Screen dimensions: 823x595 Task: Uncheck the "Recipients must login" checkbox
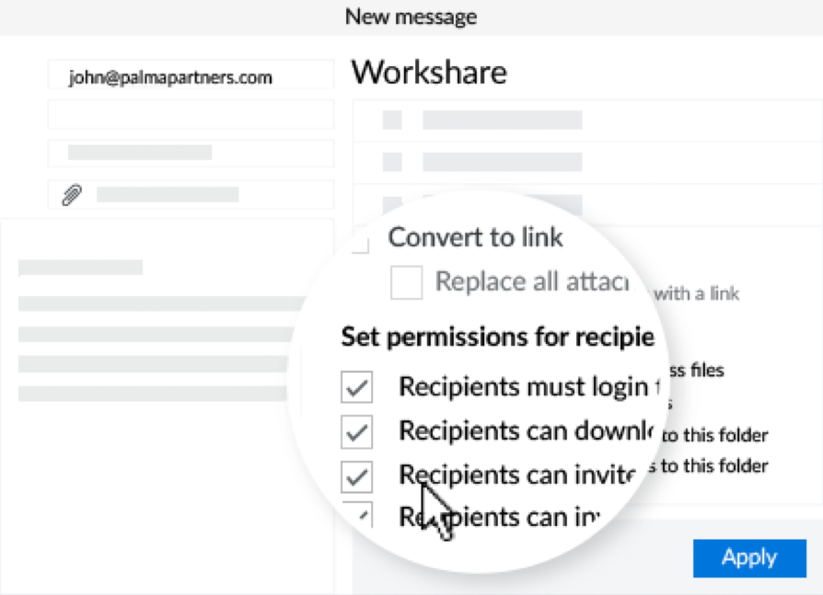tap(357, 387)
